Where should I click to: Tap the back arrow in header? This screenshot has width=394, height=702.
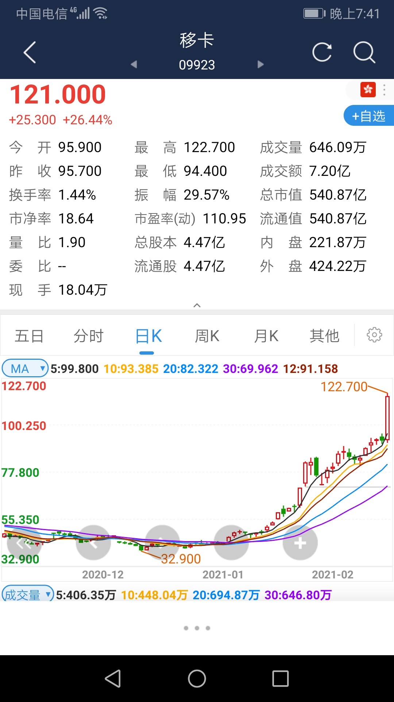point(30,52)
